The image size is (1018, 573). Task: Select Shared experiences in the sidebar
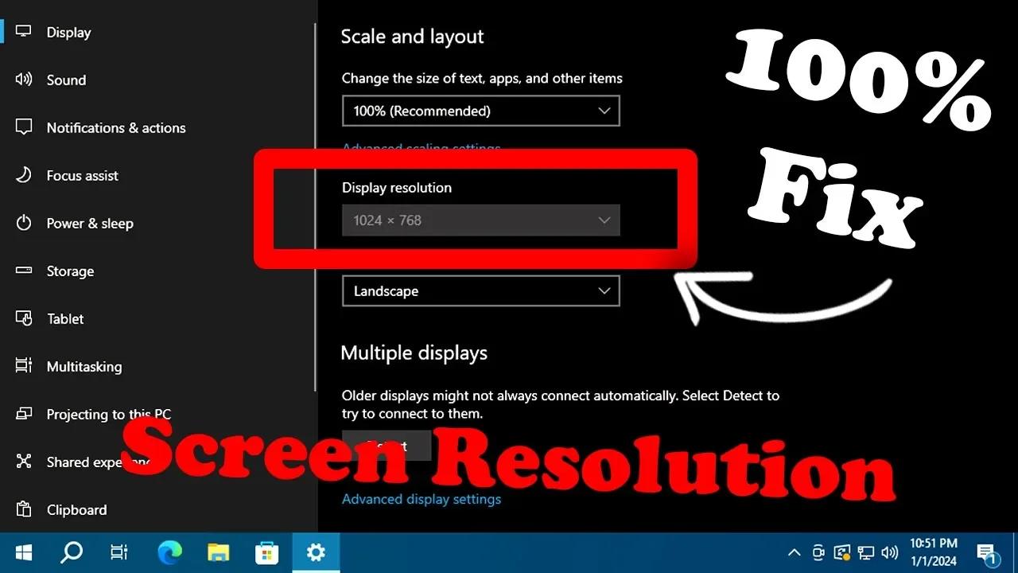tap(23, 462)
